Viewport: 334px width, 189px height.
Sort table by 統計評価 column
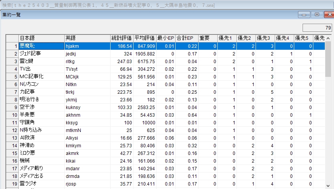pos(122,38)
